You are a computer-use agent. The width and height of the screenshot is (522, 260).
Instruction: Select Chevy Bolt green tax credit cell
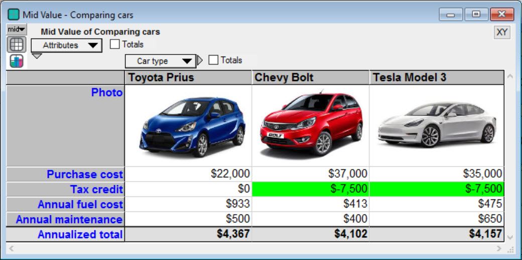pos(311,189)
